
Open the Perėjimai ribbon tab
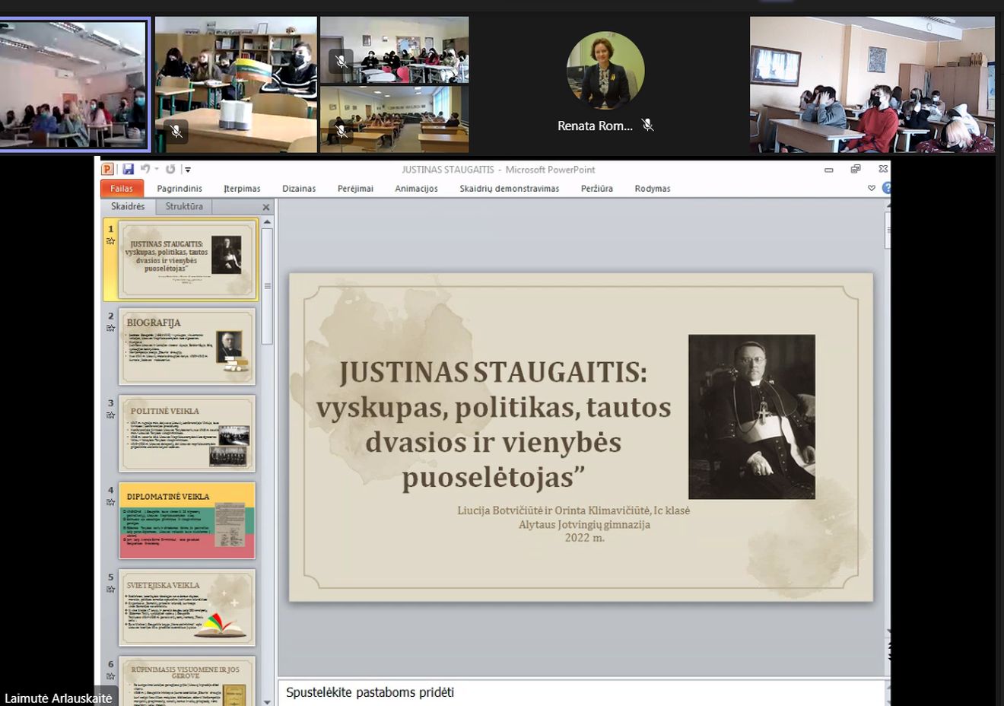point(355,189)
